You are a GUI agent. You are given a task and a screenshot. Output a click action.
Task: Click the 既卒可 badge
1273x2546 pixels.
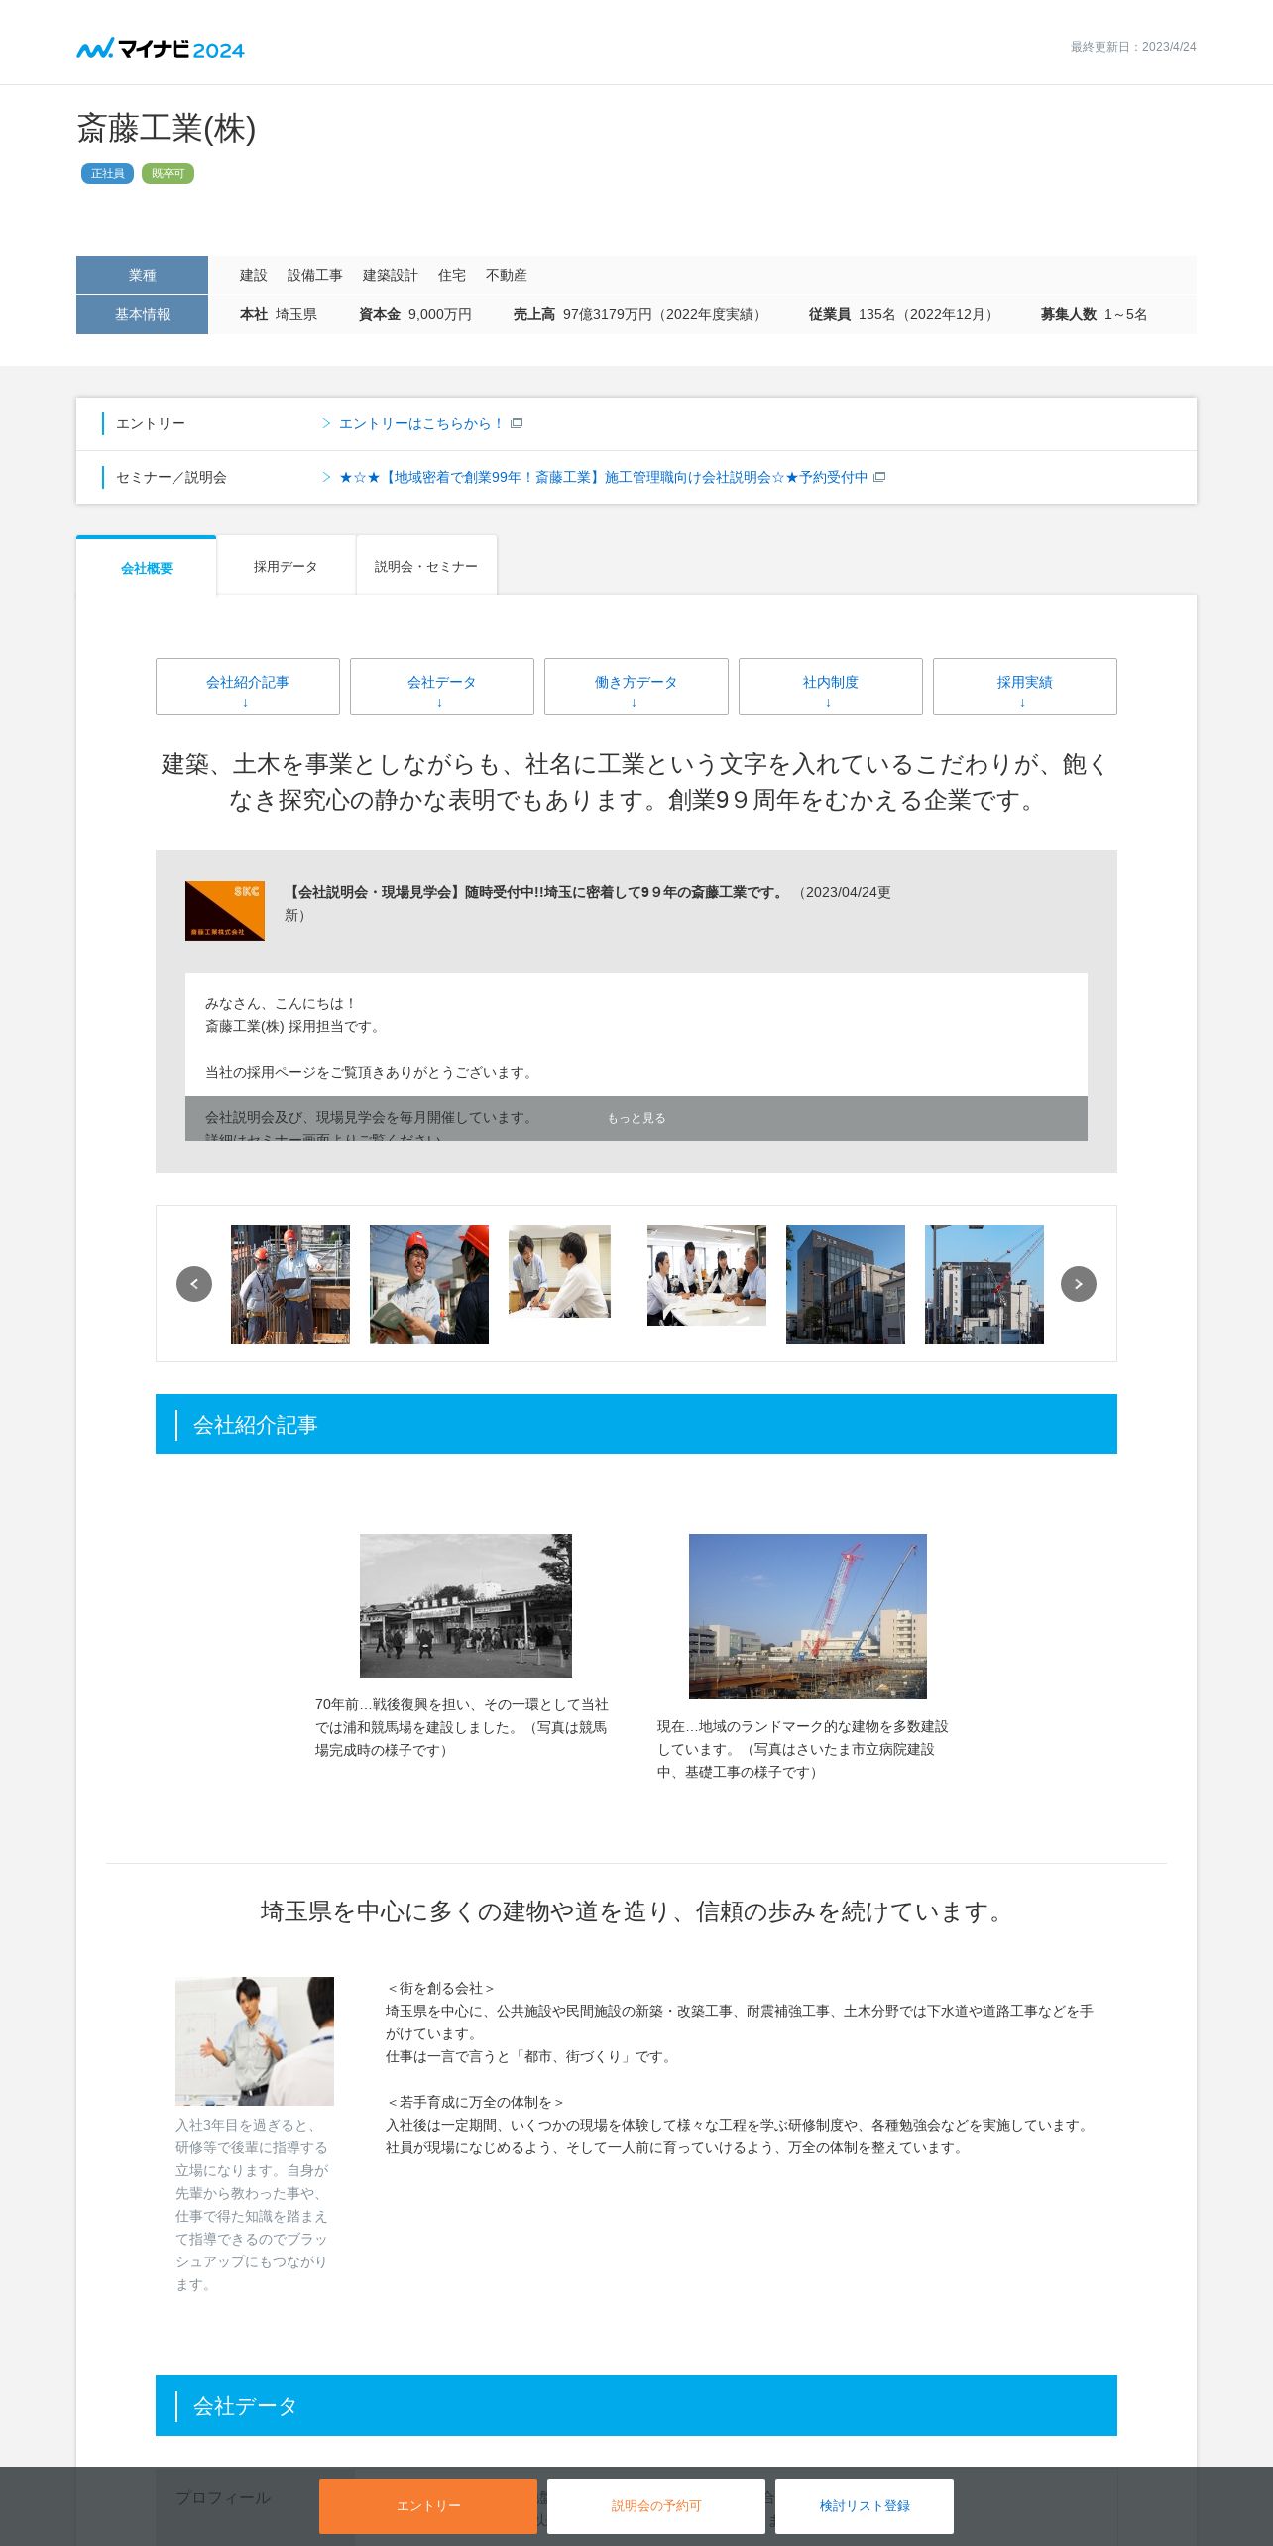(168, 174)
